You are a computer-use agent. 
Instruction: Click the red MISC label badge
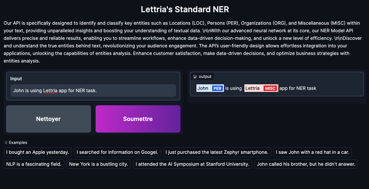270,88
